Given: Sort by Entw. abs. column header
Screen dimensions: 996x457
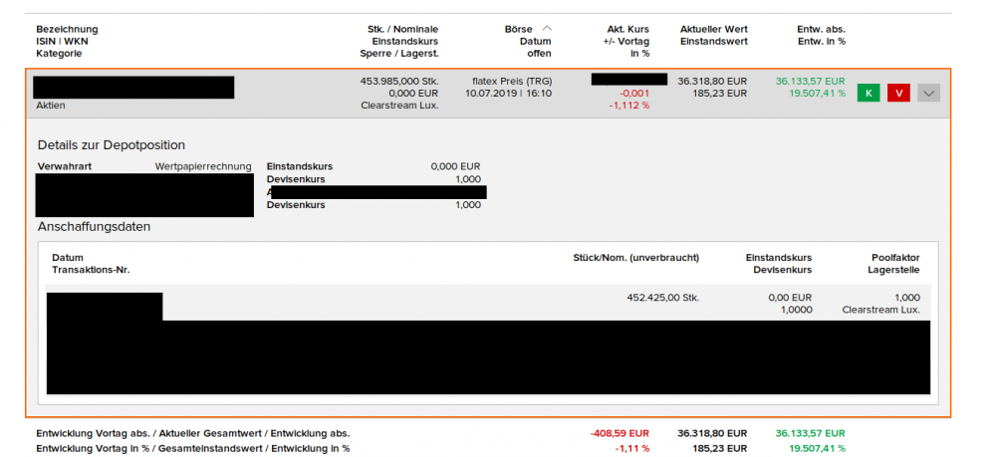Looking at the screenshot, I should pos(821,29).
